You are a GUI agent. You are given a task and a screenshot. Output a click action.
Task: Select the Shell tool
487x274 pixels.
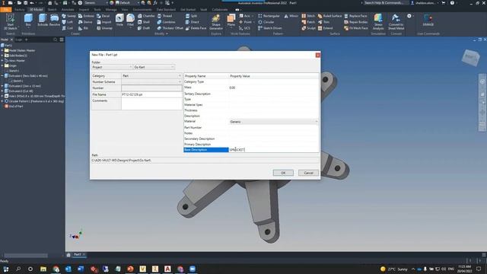pyautogui.click(x=144, y=22)
